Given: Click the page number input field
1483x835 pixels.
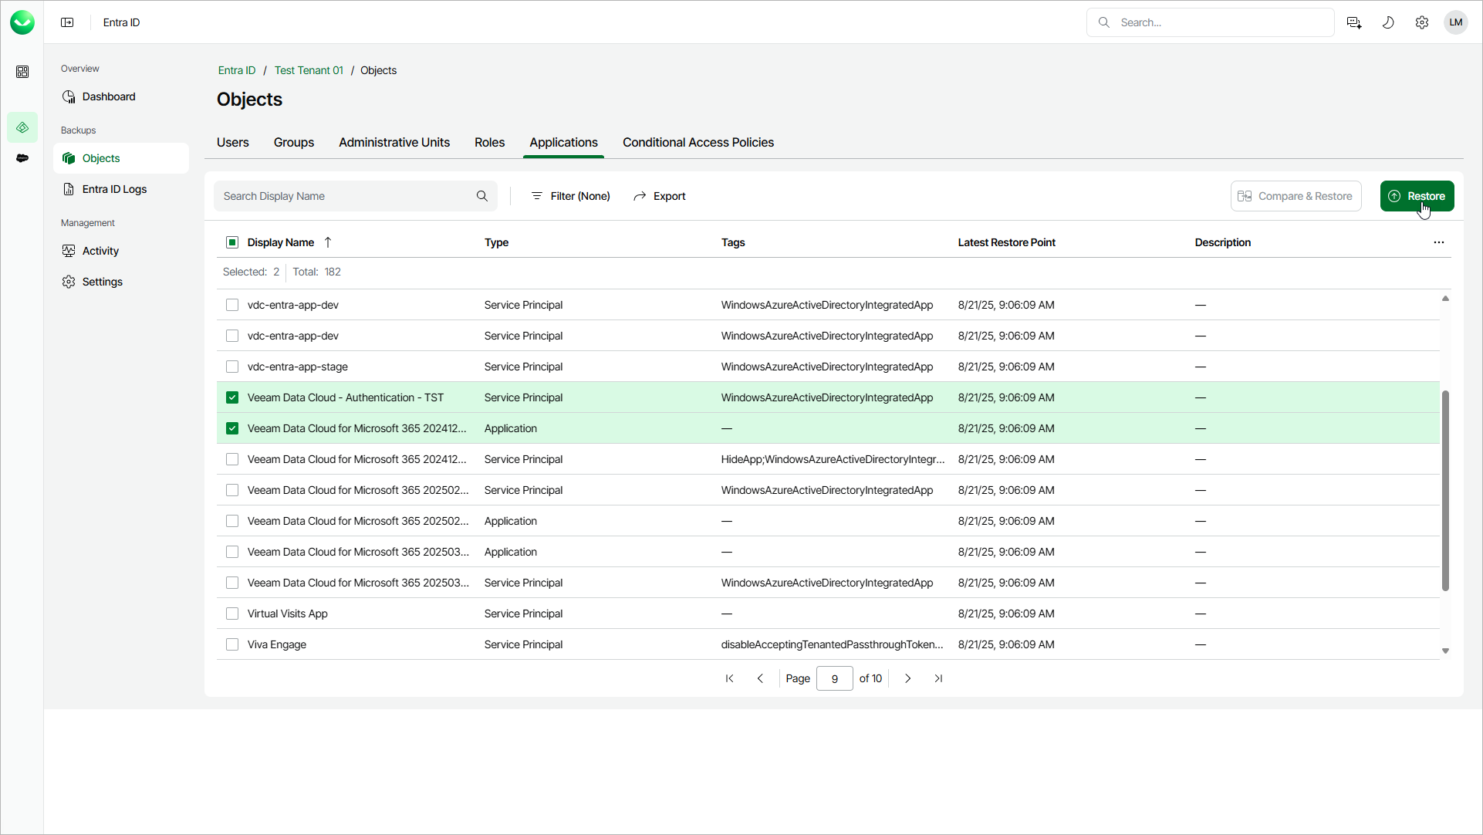Looking at the screenshot, I should [834, 678].
